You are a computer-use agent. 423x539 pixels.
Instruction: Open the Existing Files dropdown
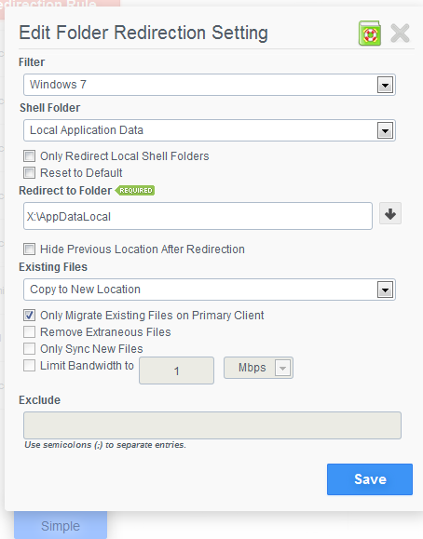(210, 290)
